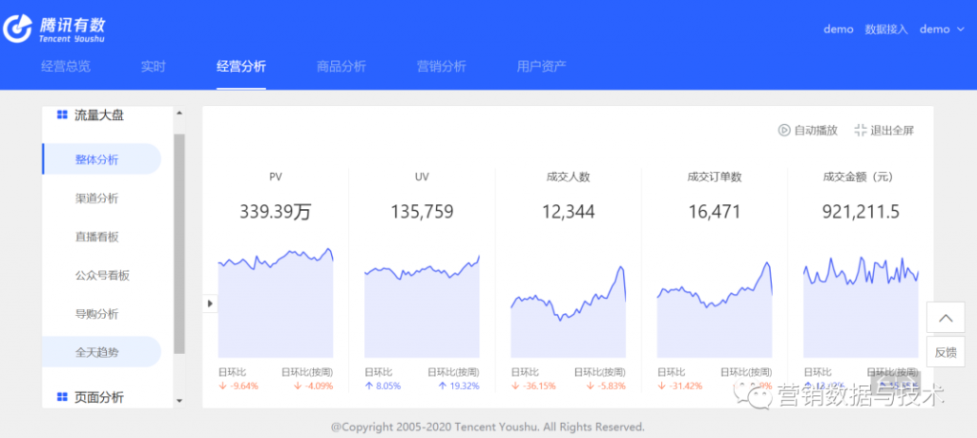Image resolution: width=977 pixels, height=438 pixels.
Task: Switch to the 经营总览 tab
Action: pyautogui.click(x=66, y=67)
